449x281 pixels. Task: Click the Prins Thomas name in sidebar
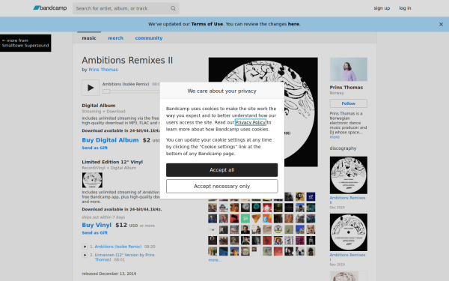click(x=346, y=87)
